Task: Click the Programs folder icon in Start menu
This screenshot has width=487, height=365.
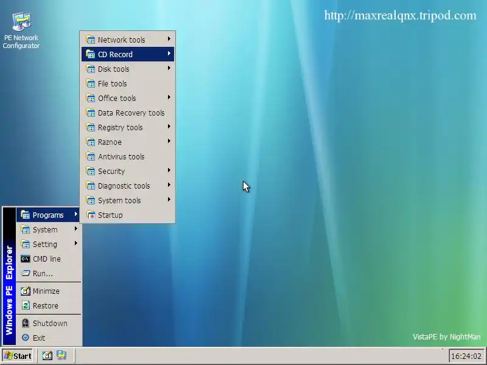Action: click(25, 215)
